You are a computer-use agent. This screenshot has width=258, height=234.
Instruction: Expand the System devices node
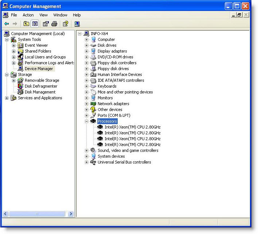pos(87,156)
